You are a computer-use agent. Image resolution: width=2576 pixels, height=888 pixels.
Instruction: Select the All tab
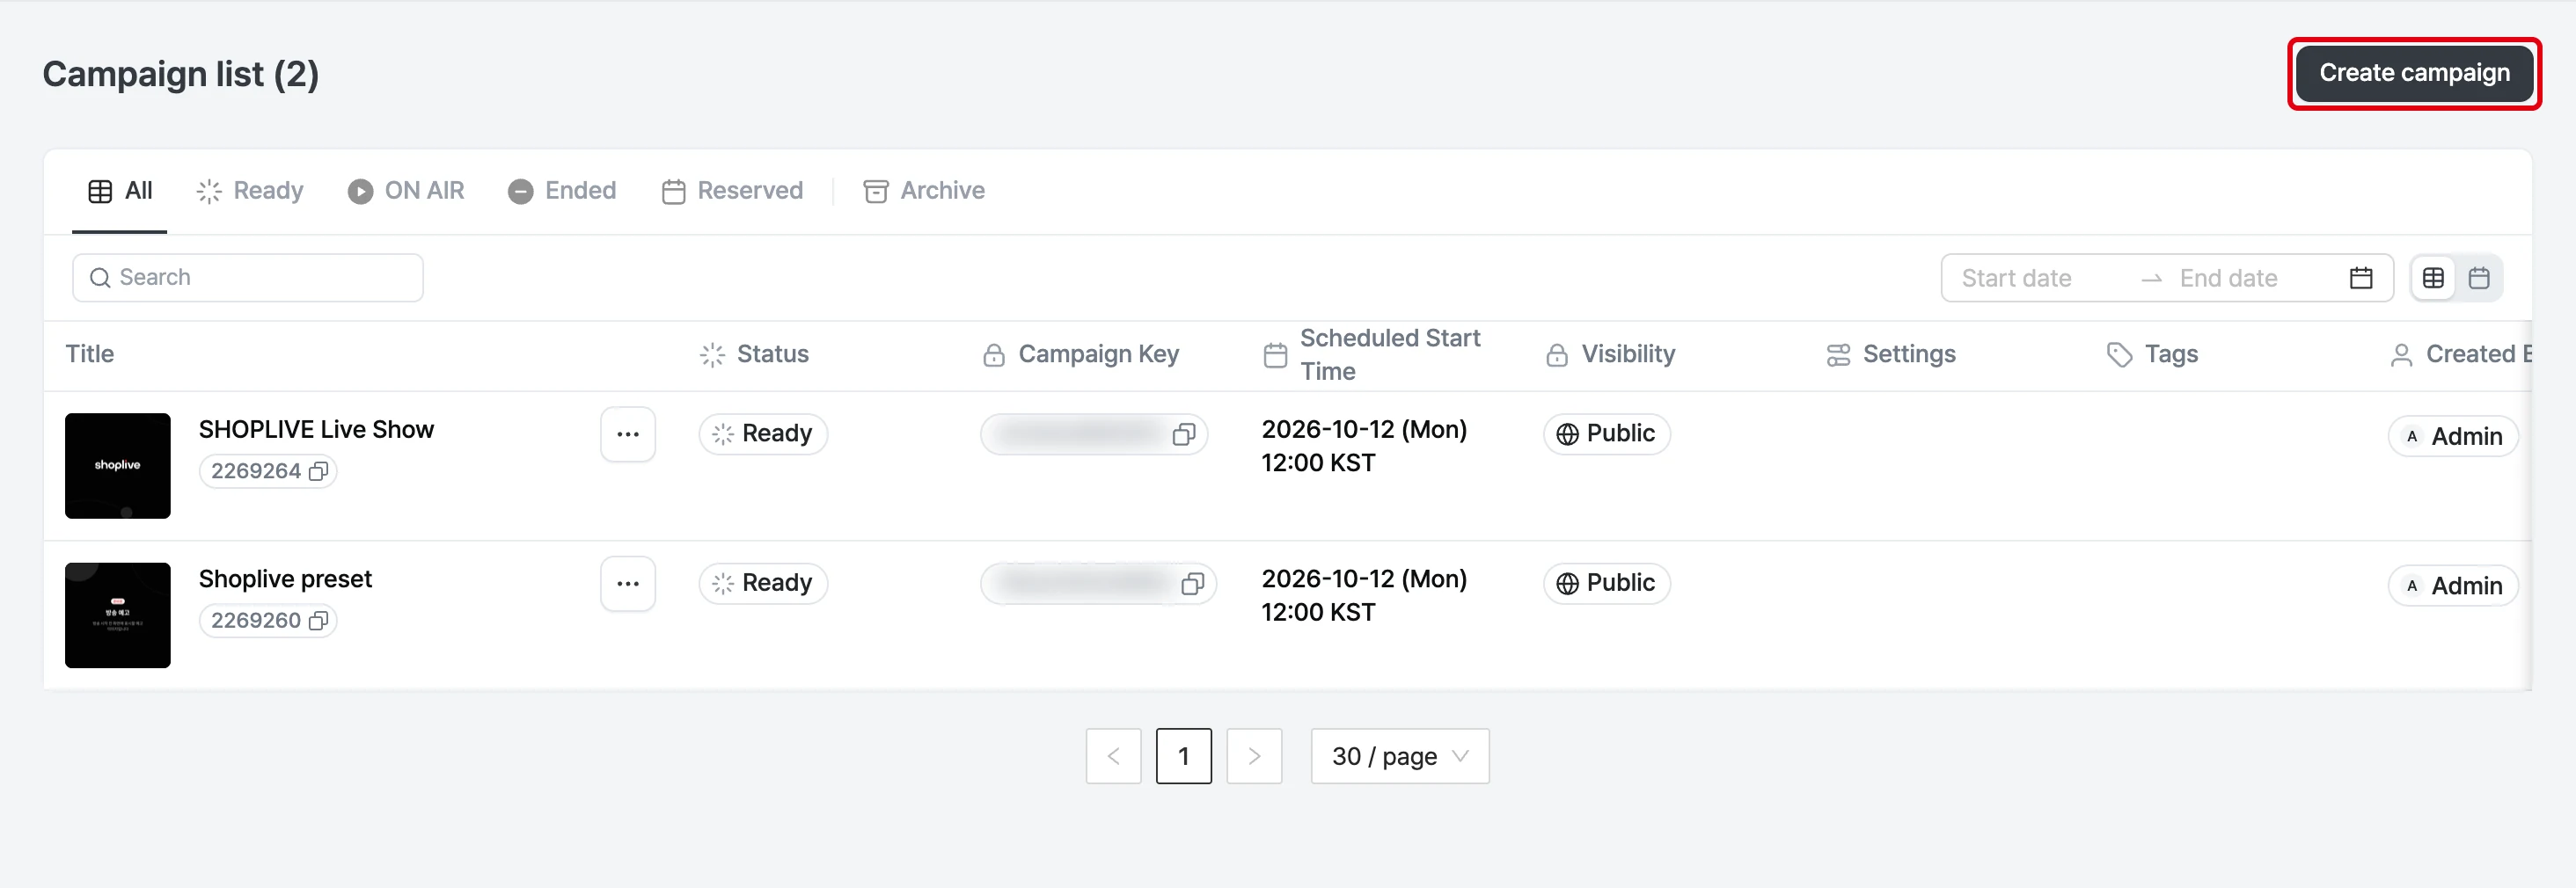coord(120,191)
